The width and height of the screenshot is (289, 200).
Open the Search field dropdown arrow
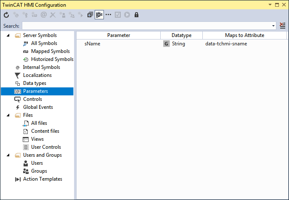pos(273,26)
